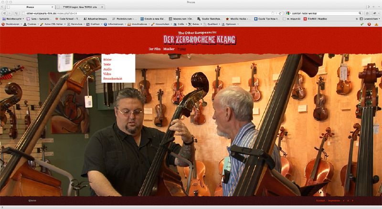
Task: Open the Cookies developer toolbar menu
Action: pyautogui.click(x=31, y=24)
